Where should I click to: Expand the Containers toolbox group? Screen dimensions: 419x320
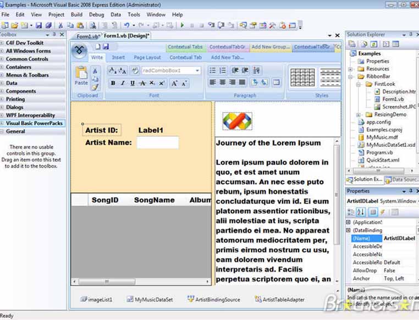click(x=2, y=67)
